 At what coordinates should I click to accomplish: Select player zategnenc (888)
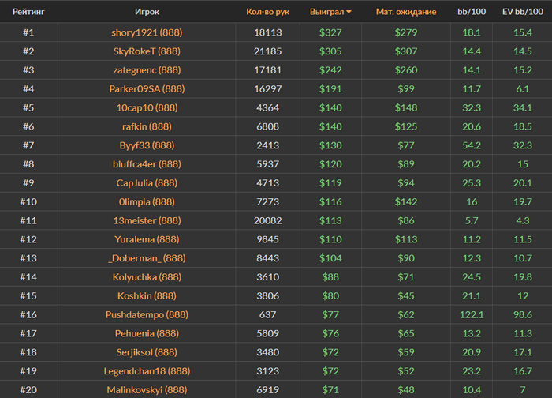[147, 70]
